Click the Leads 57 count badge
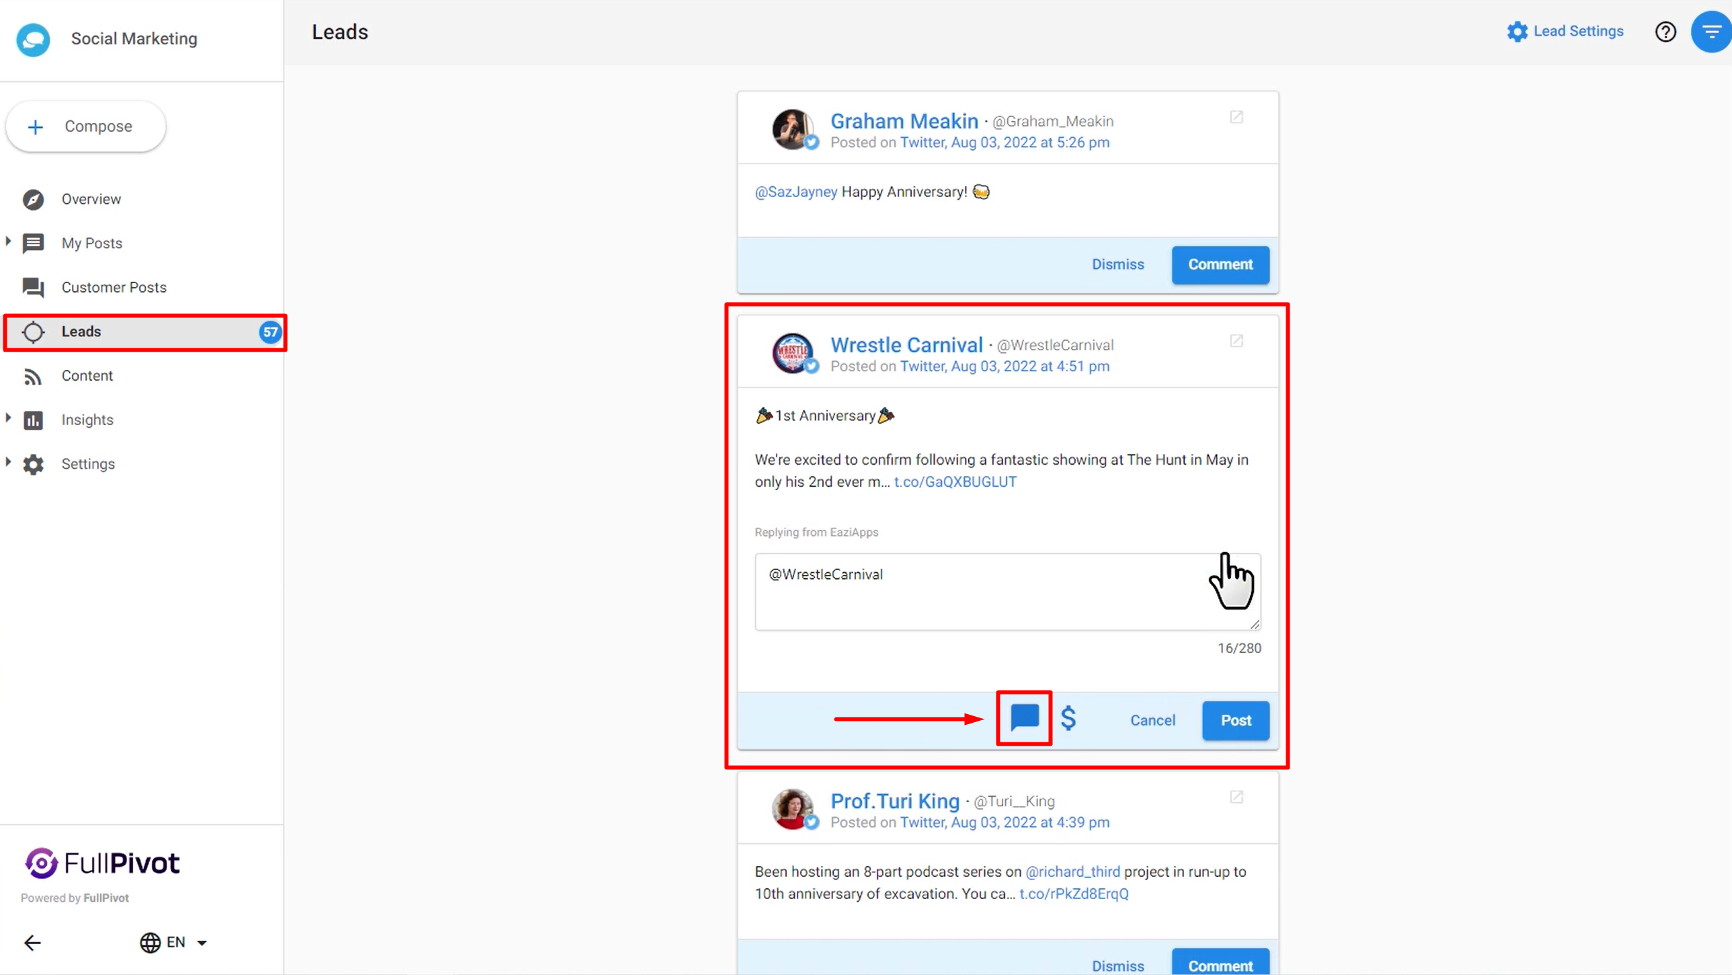 [270, 331]
